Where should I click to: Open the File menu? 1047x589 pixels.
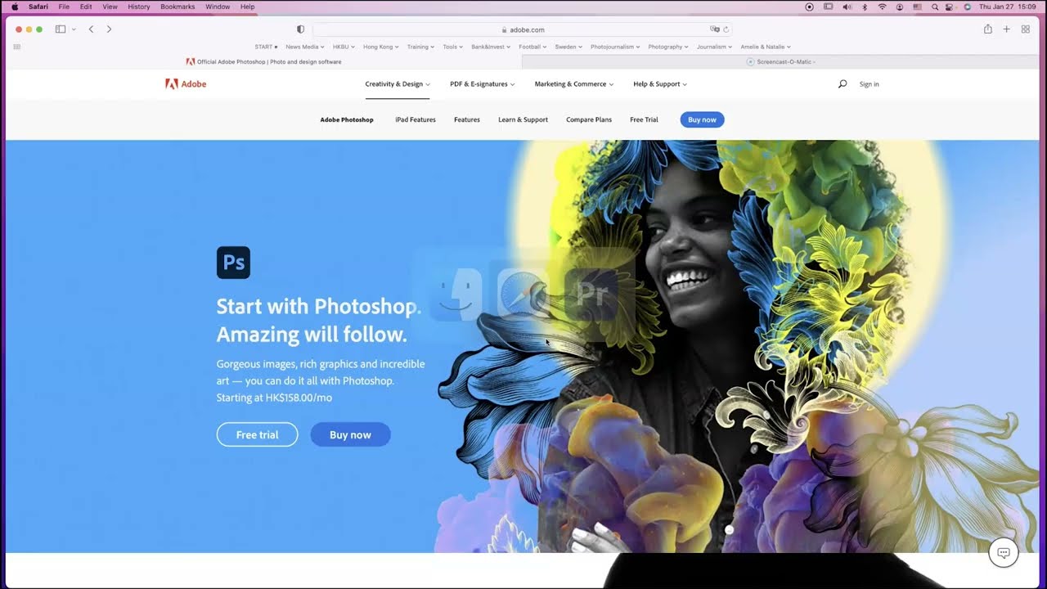click(64, 7)
